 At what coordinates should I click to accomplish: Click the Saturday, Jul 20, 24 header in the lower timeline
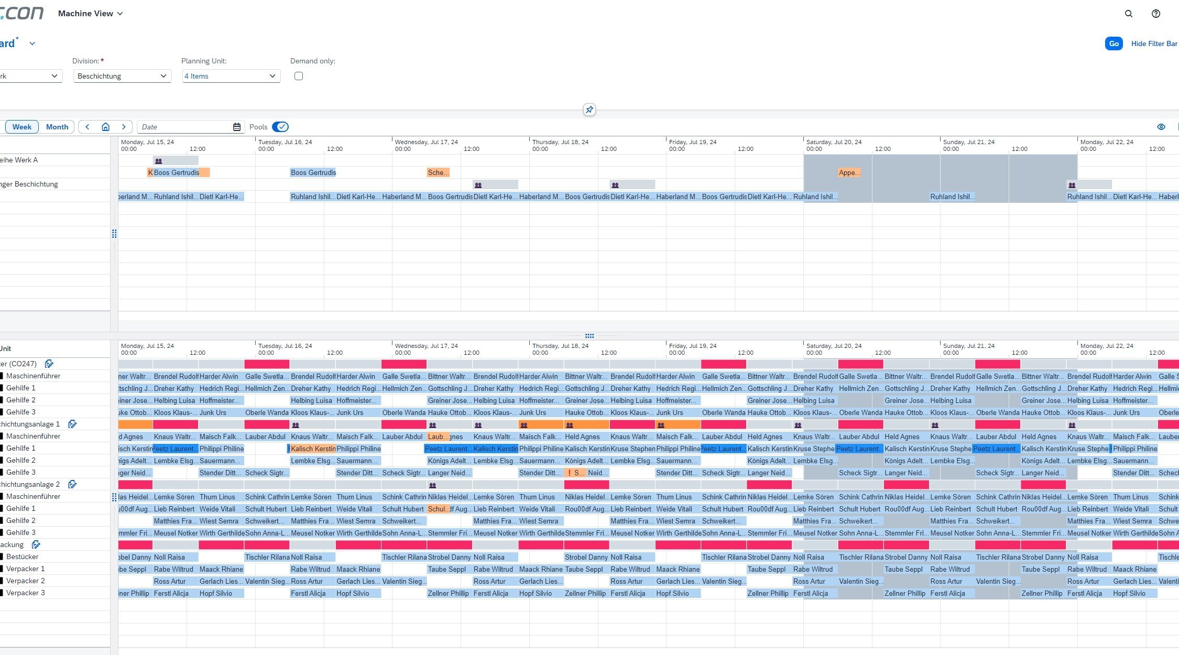tap(834, 346)
